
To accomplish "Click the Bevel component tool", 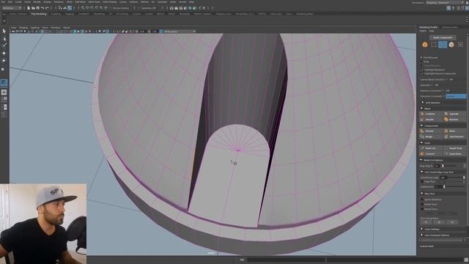I will click(x=454, y=131).
